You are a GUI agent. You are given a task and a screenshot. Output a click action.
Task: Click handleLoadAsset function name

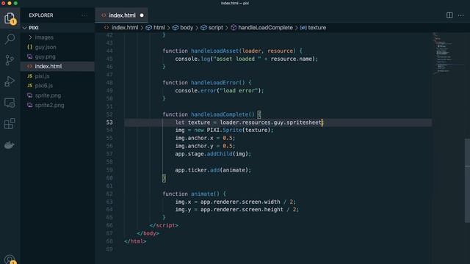pos(215,51)
